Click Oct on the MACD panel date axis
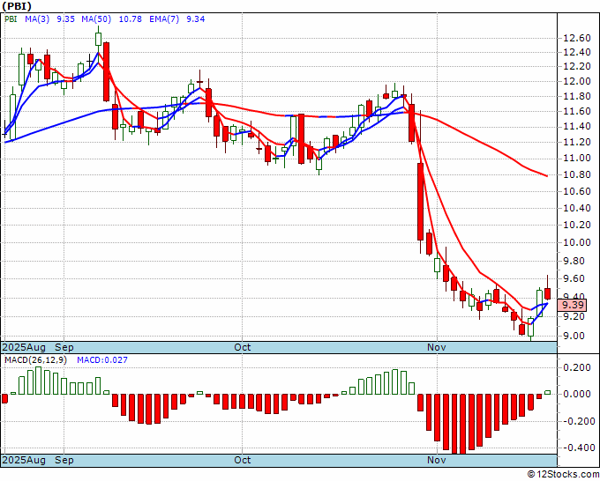The height and width of the screenshot is (481, 600). 243,460
